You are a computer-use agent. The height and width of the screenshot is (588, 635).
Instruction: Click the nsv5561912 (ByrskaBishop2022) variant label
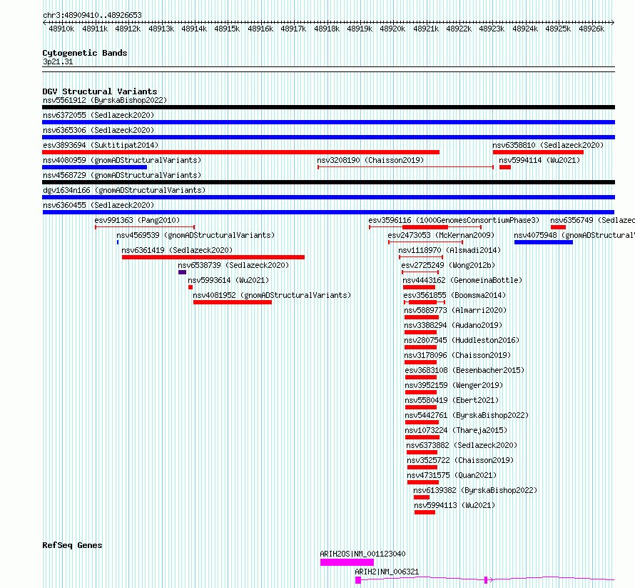[x=105, y=100]
